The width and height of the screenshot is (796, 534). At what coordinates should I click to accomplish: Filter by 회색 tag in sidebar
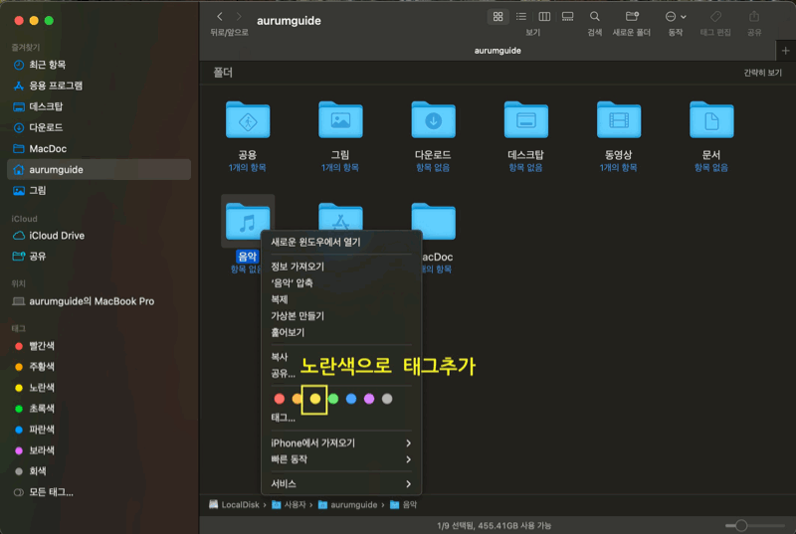coord(99,471)
